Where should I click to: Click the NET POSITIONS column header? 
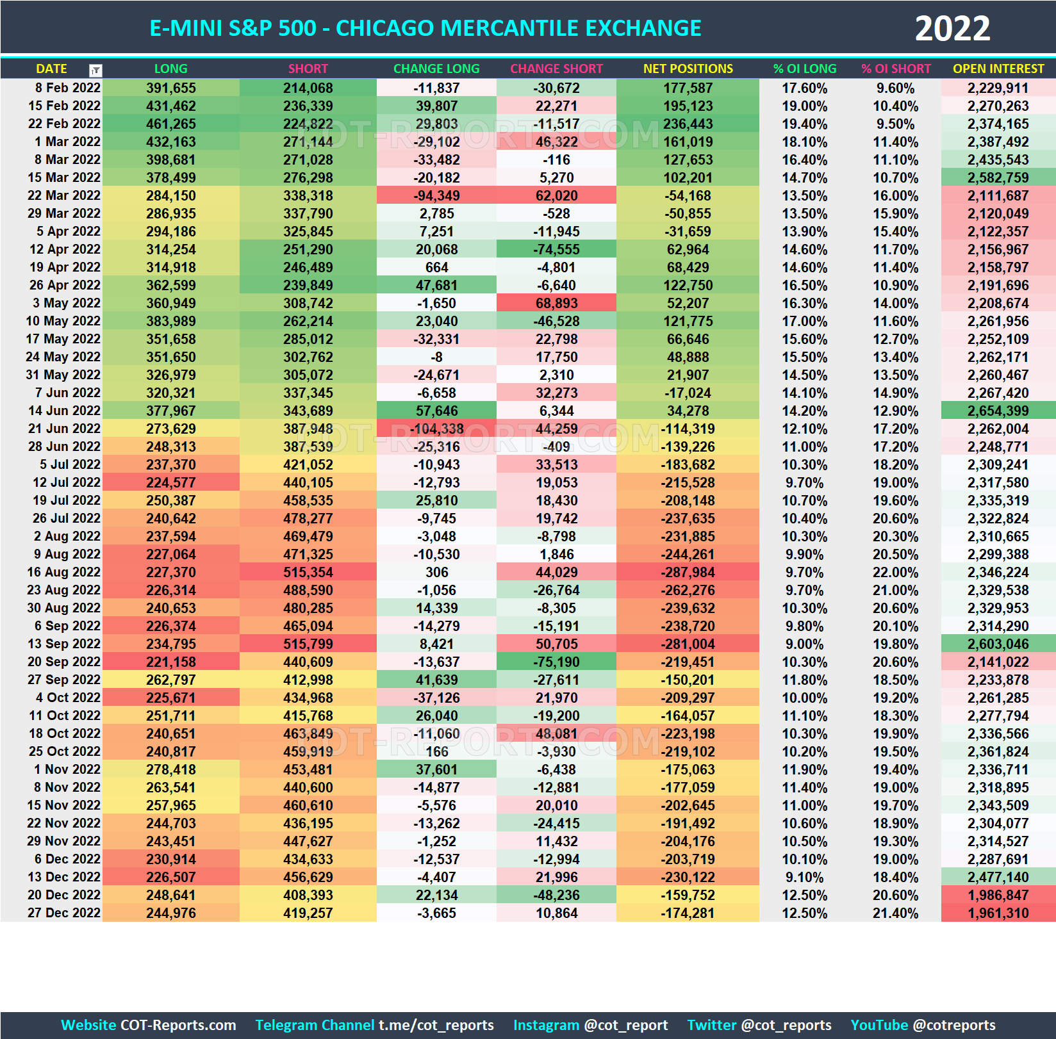coord(688,69)
